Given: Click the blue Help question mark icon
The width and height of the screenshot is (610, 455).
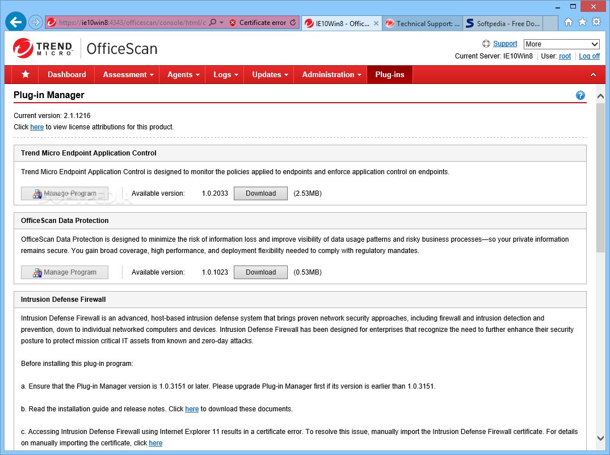Looking at the screenshot, I should coord(580,95).
